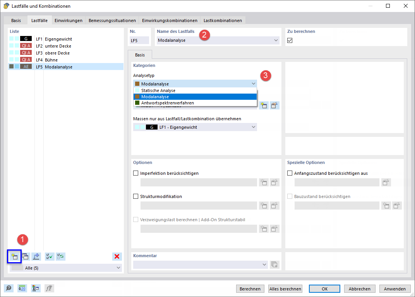Click AE swatch of LF5 Modalanalyse
The width and height of the screenshot is (415, 297).
(26, 67)
